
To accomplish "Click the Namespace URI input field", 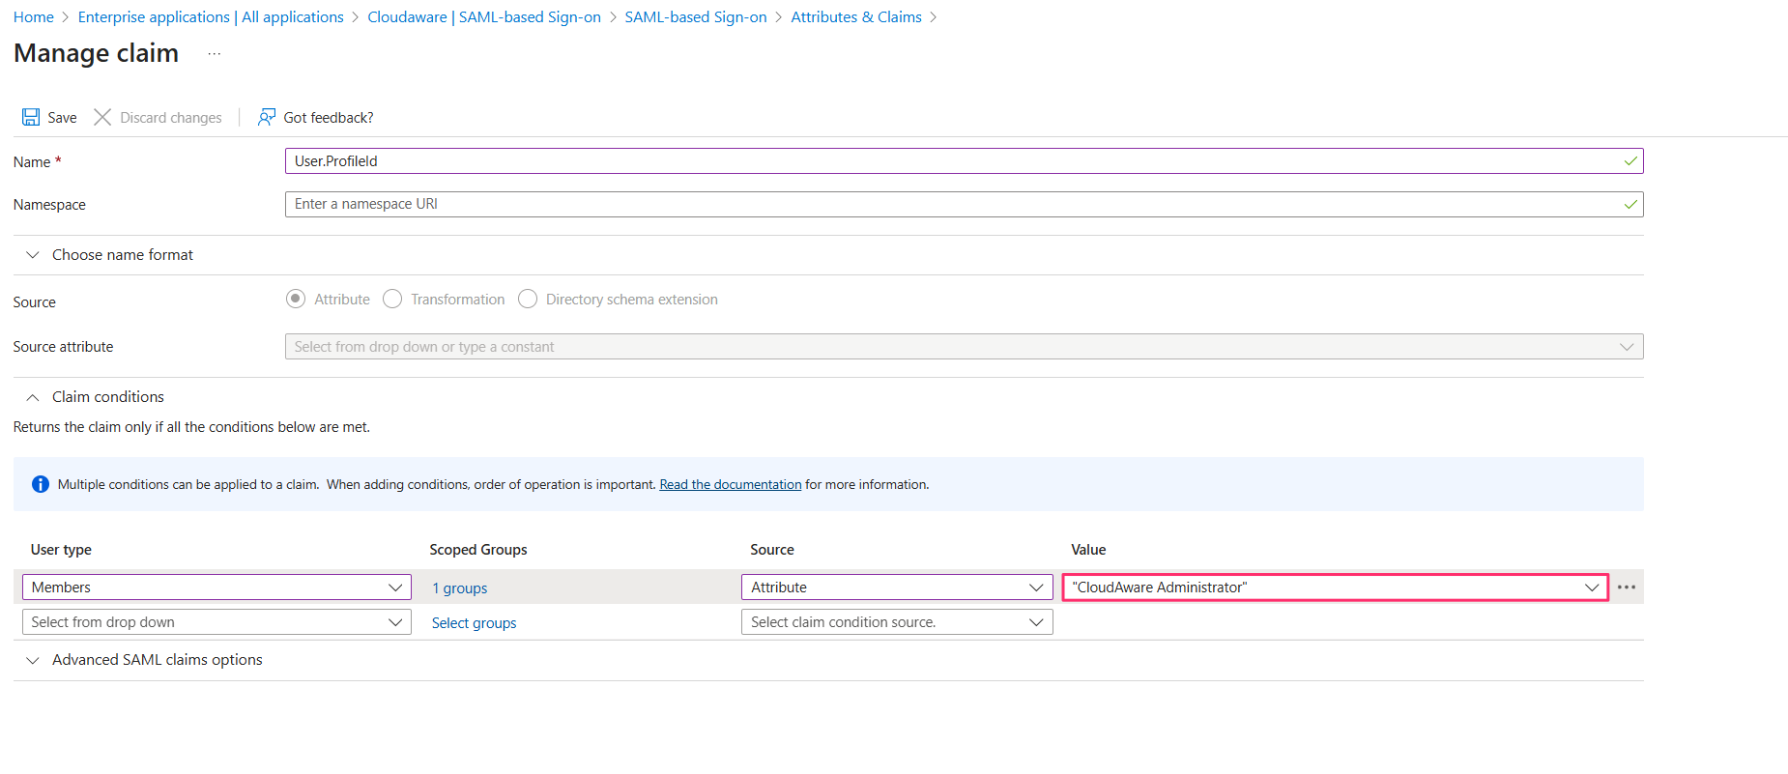I will click(957, 204).
